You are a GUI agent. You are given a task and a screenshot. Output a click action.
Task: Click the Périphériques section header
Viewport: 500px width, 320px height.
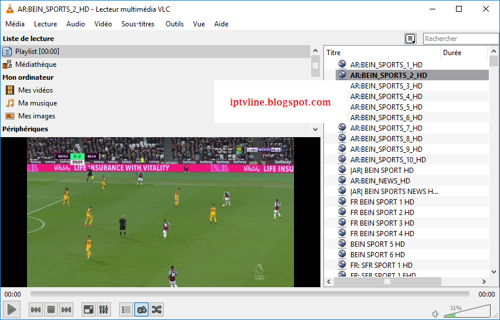point(25,129)
